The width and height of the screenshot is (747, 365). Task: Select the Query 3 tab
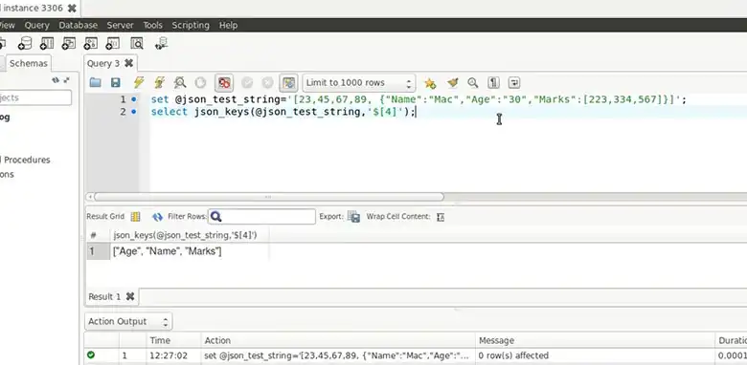103,63
